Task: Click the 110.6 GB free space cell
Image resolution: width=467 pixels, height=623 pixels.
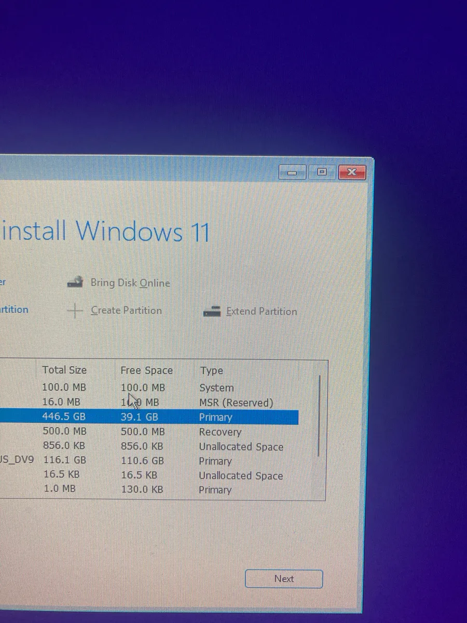Action: click(142, 461)
